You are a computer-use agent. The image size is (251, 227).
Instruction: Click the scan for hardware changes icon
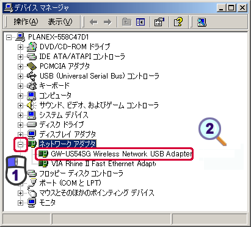tap(202, 22)
